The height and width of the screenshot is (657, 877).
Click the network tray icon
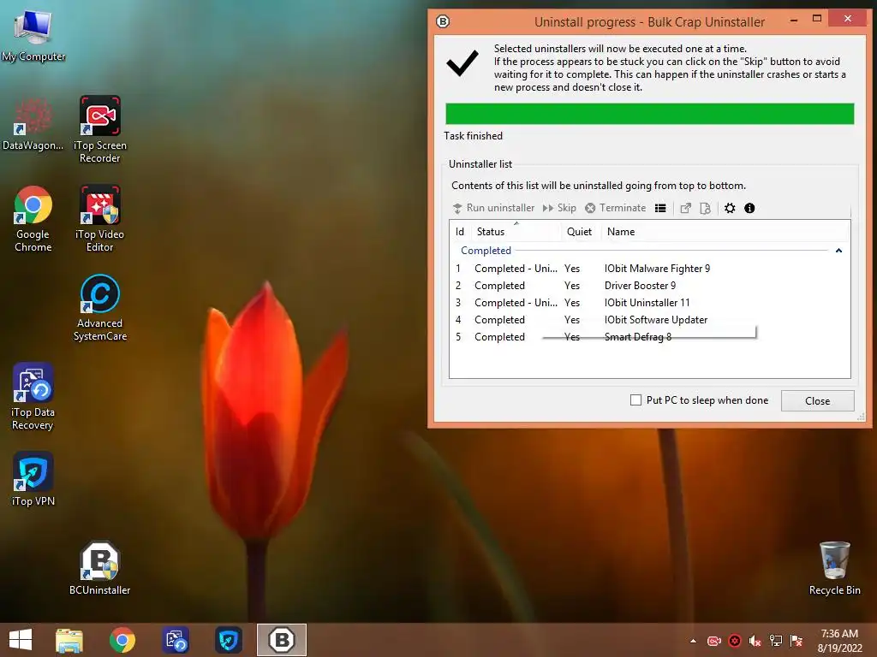776,641
